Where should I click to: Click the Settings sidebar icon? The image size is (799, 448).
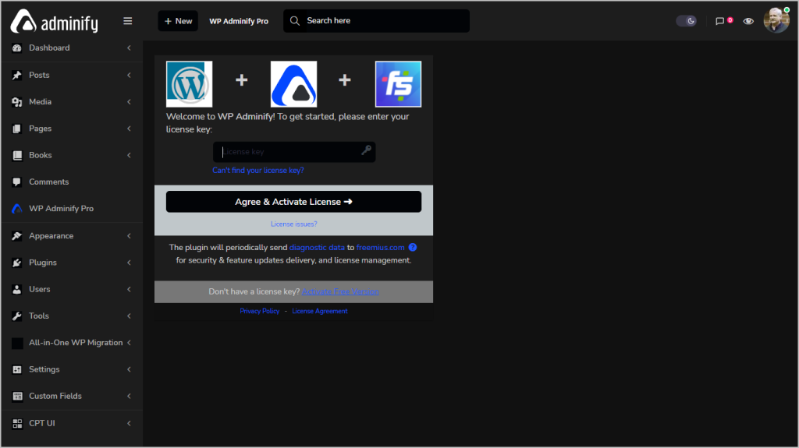pyautogui.click(x=17, y=369)
